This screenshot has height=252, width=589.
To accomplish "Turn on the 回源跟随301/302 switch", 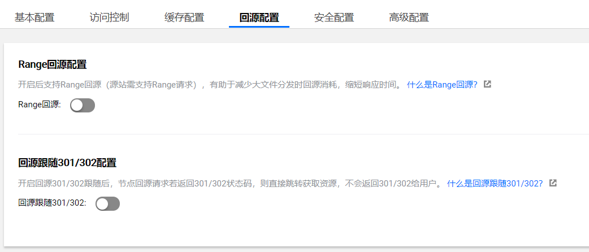I will coord(107,203).
